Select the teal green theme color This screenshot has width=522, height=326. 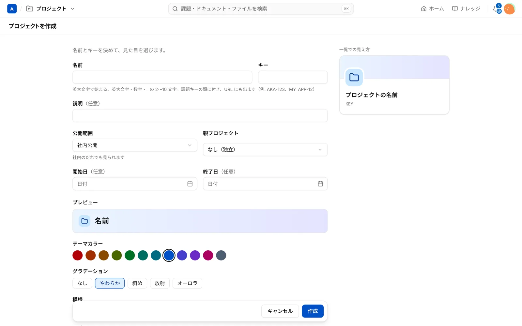143,255
